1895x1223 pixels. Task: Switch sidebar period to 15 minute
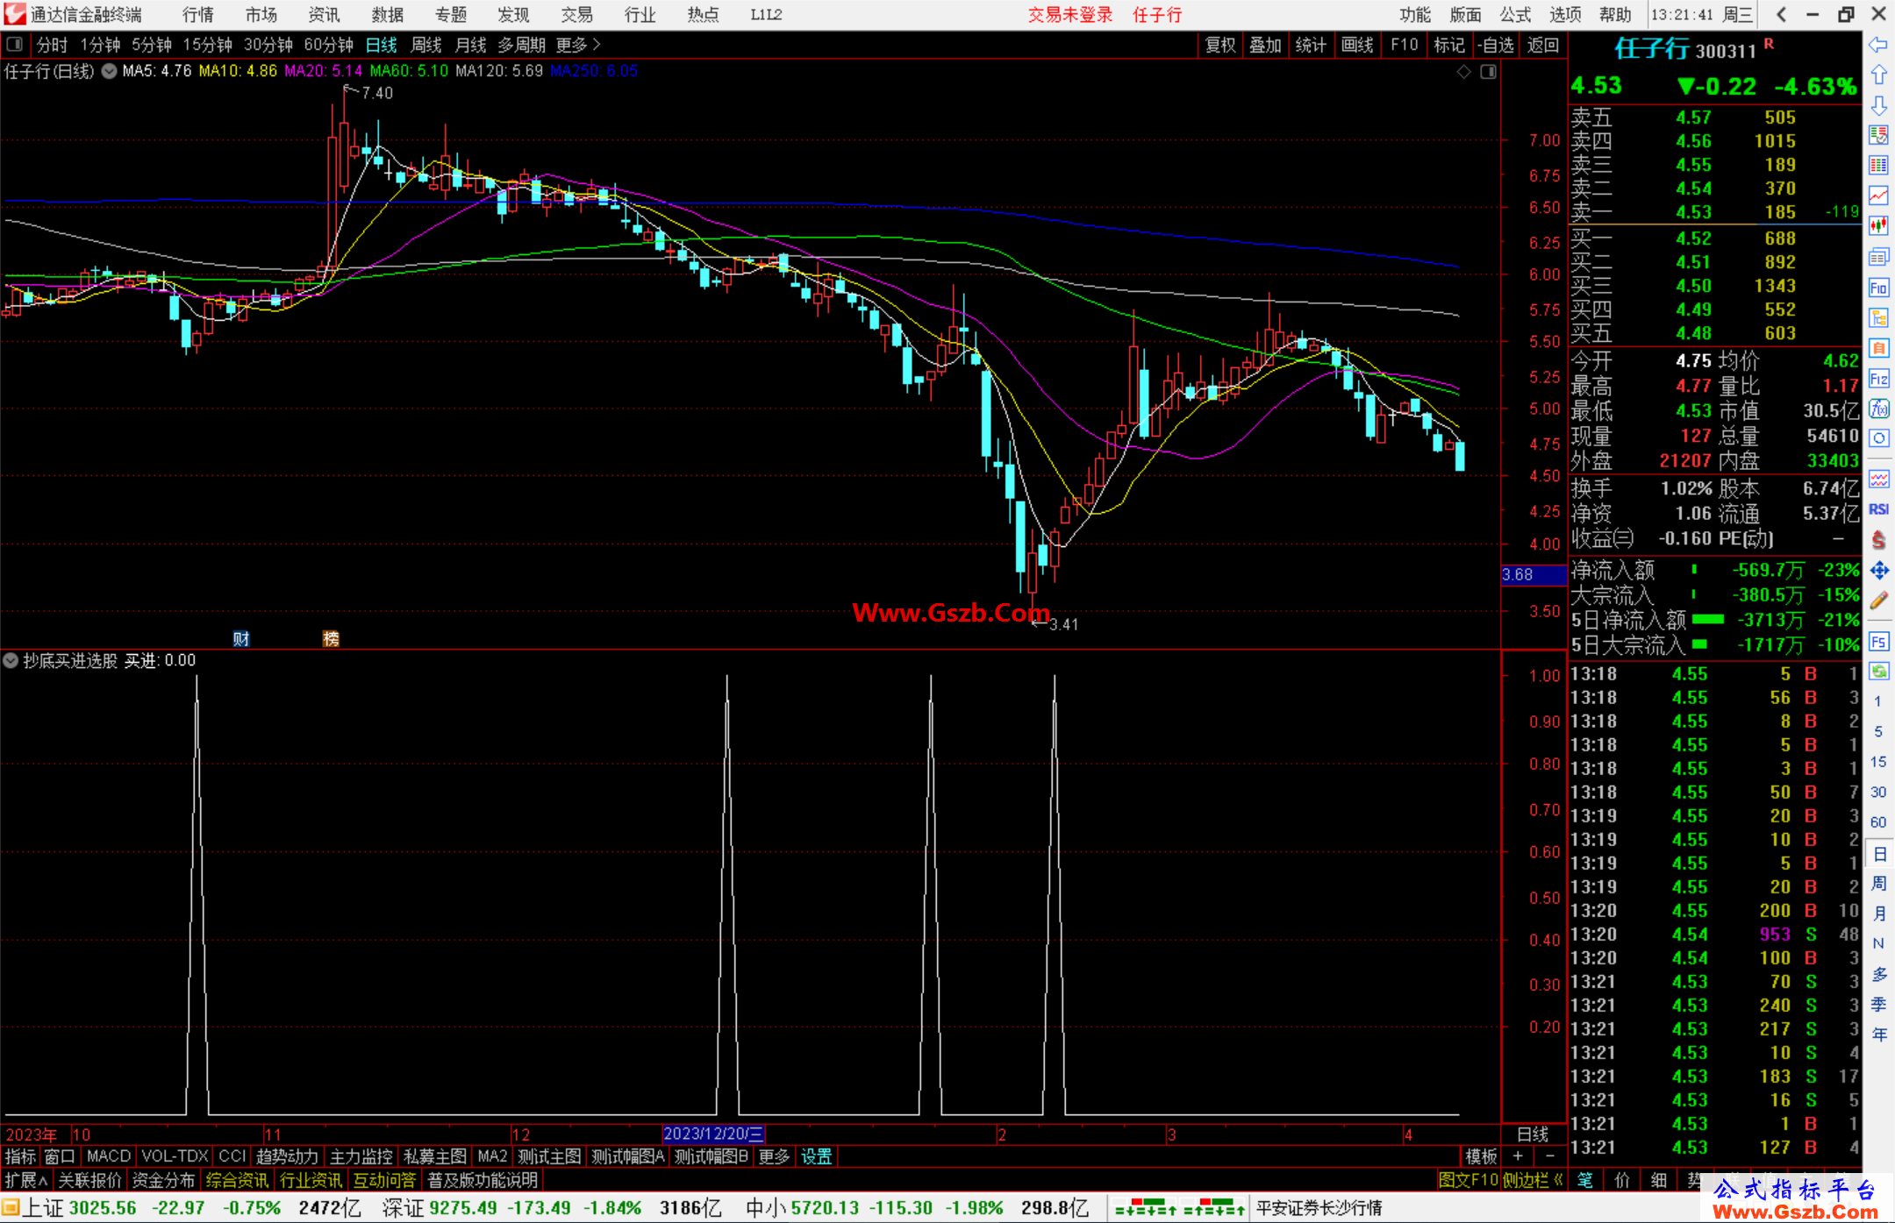(x=1877, y=762)
